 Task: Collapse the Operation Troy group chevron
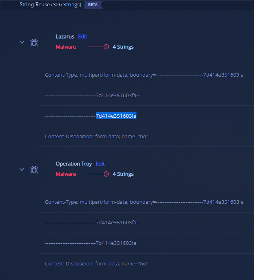pyautogui.click(x=22, y=170)
